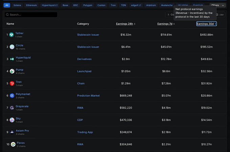The width and height of the screenshot is (230, 152).
Task: Click the Sky protocol logo icon
Action: click(12, 120)
